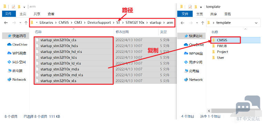Click startup in the address path
The width and height of the screenshot is (263, 124).
[x=155, y=22]
